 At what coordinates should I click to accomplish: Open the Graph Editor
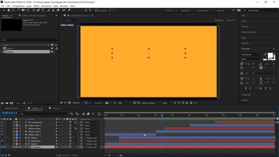99,114
